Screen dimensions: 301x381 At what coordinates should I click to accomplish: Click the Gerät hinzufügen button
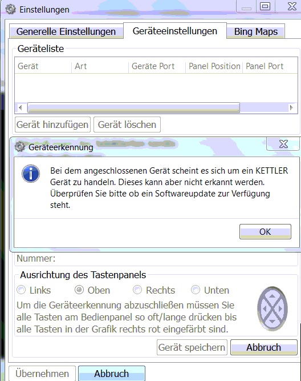52,125
